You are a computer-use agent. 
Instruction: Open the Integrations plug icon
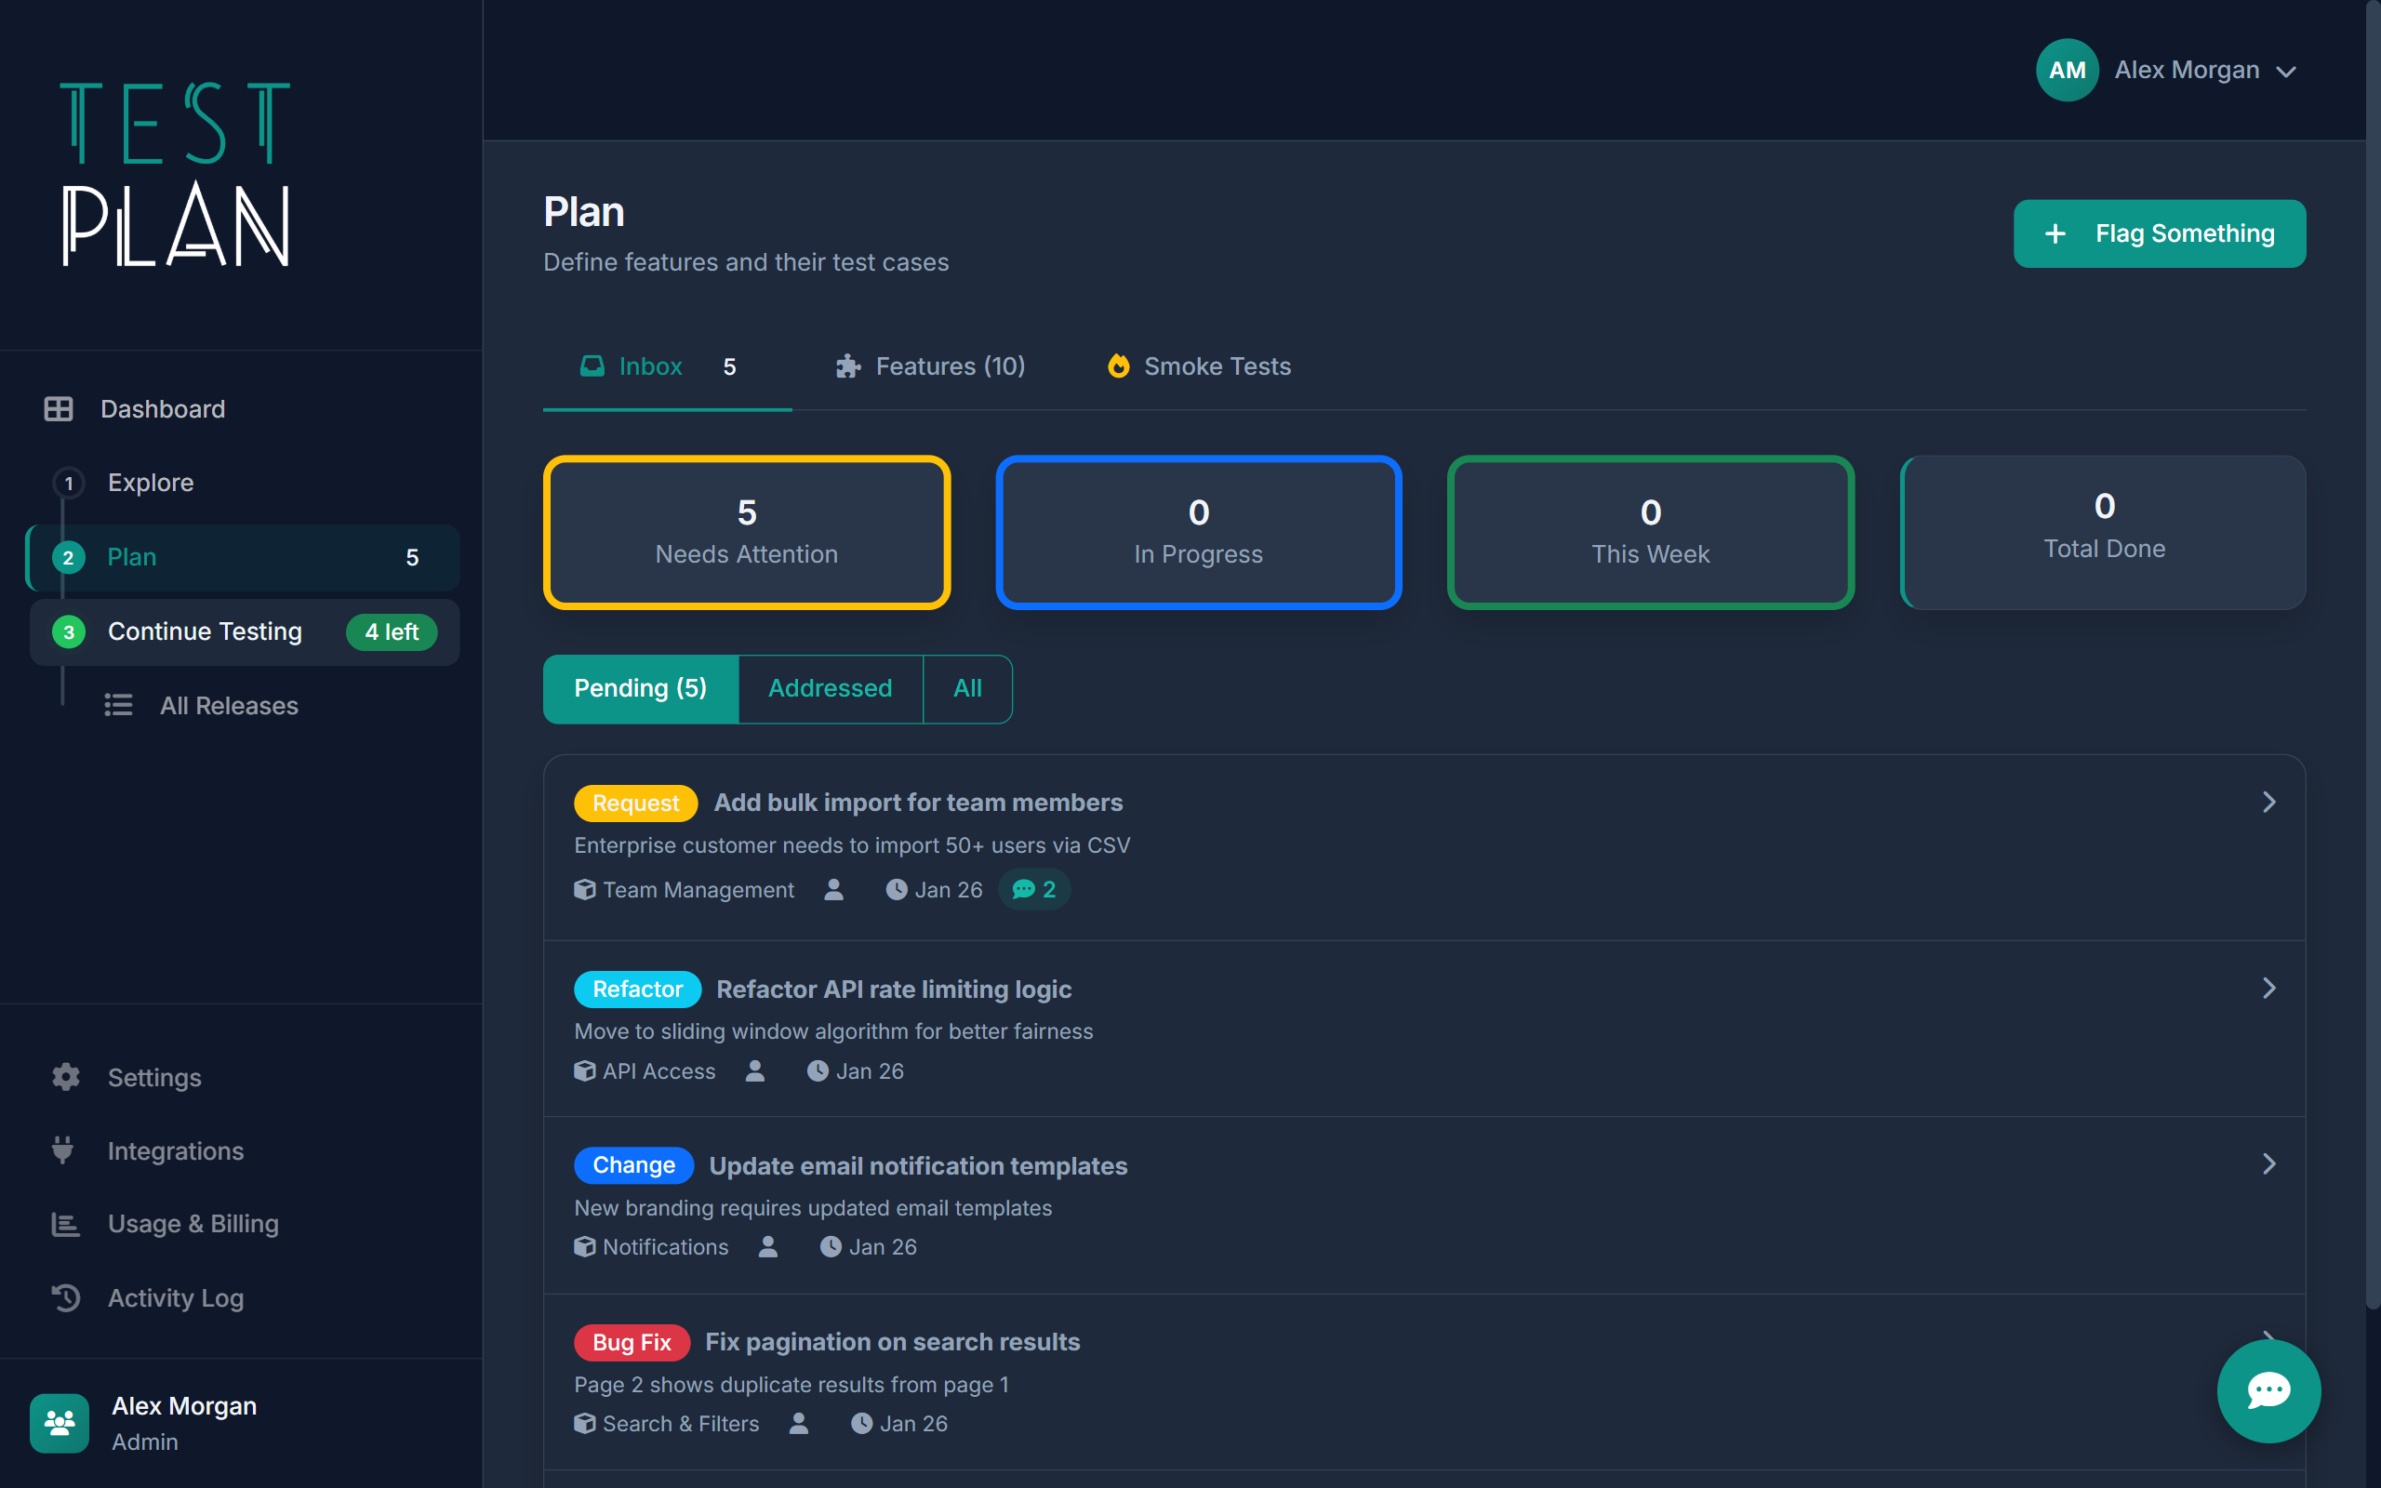pyautogui.click(x=63, y=1149)
